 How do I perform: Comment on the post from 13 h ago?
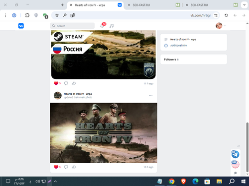66,167
